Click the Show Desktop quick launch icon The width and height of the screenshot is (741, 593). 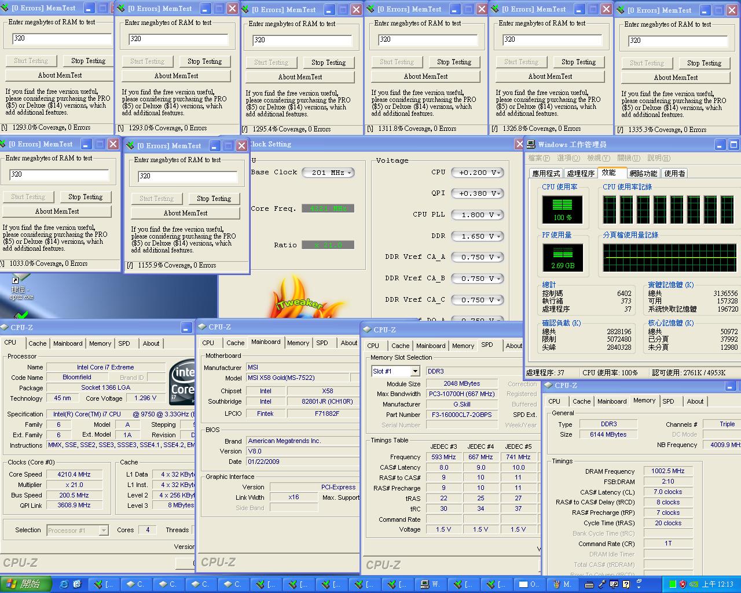pyautogui.click(x=76, y=584)
